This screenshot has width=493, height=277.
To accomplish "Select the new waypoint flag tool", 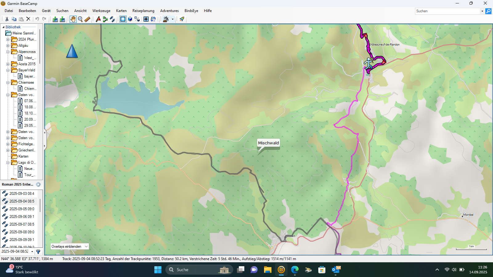I will click(98, 19).
